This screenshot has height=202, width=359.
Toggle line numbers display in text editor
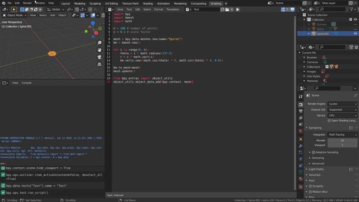click(283, 10)
